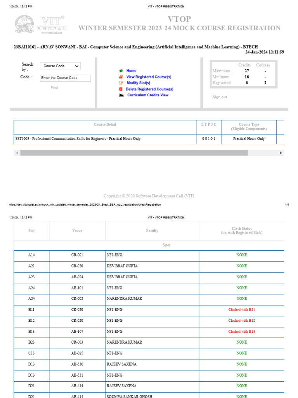Click faculty RAJEEV SAXENA in AB-414 row

(x=121, y=386)
